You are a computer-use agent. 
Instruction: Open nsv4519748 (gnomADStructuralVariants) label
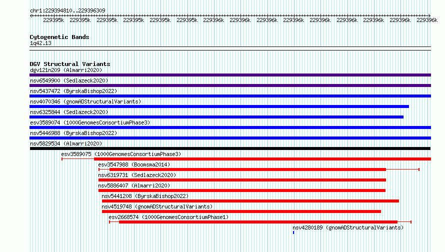tap(157, 206)
